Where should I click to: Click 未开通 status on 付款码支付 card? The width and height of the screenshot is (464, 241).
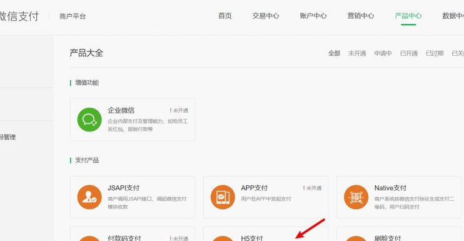click(179, 238)
